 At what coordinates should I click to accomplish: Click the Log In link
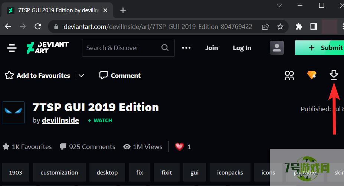pos(242,48)
